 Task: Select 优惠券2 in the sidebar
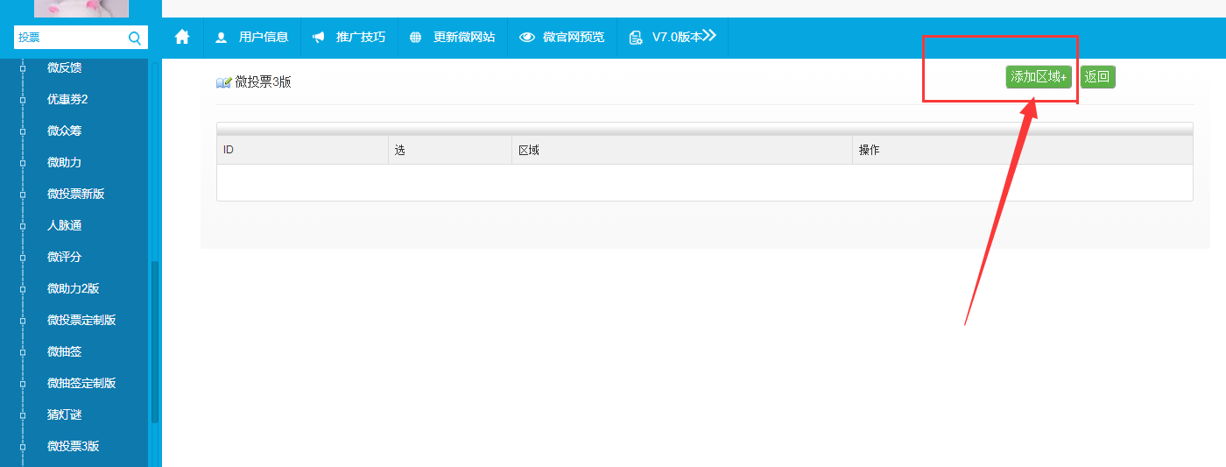point(67,99)
